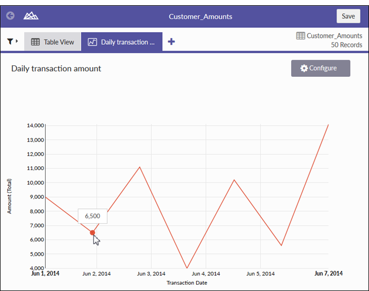The width and height of the screenshot is (369, 291).
Task: Click the chart peak just above 10,000
Action: 234,180
